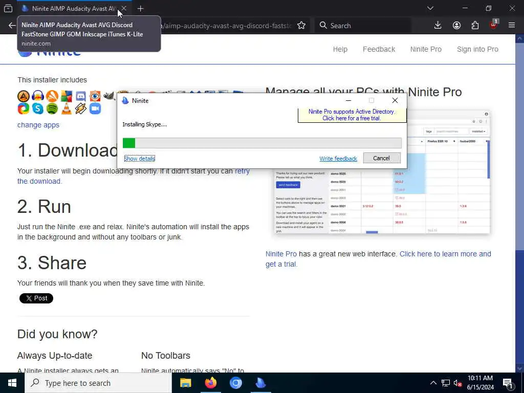
Task: Click the address bar URL
Action: tap(227, 26)
